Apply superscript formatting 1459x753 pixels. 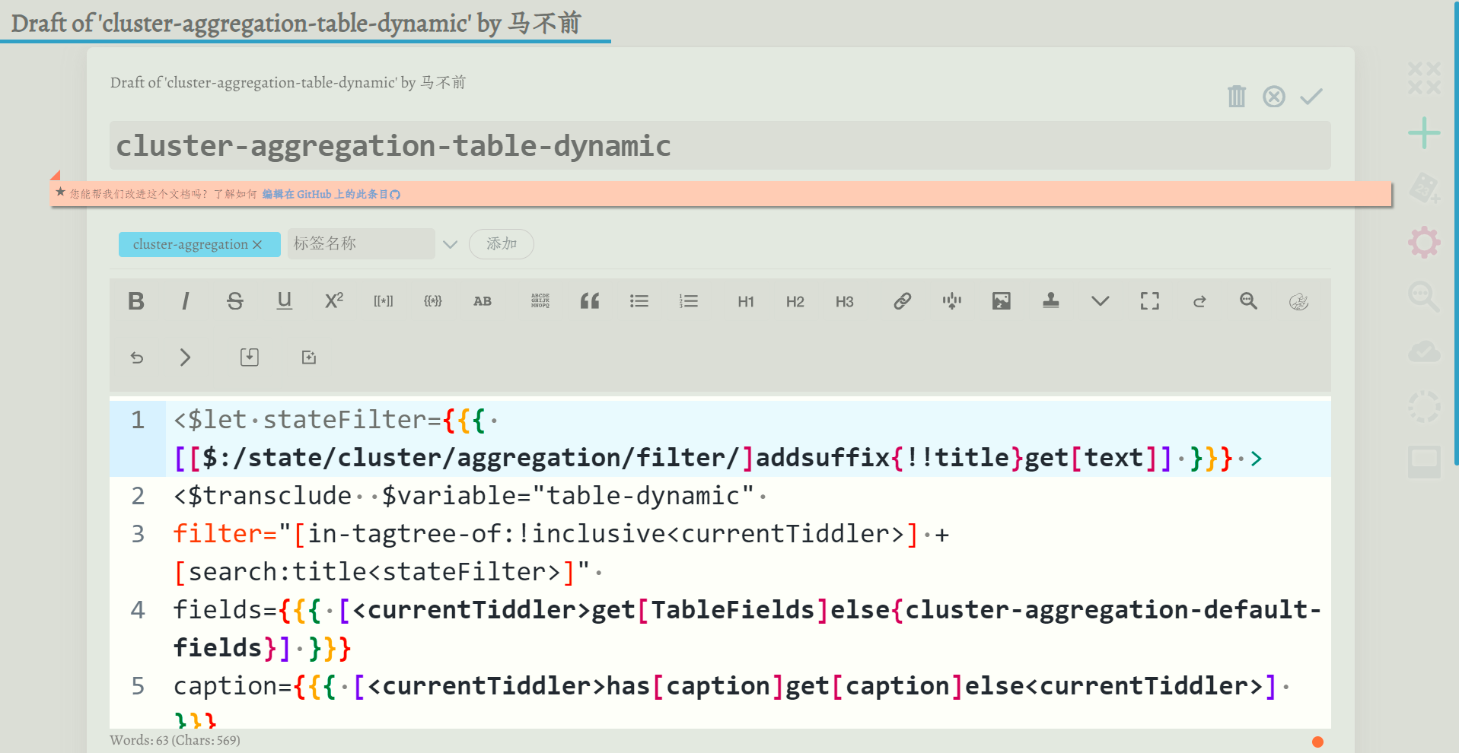pyautogui.click(x=334, y=301)
